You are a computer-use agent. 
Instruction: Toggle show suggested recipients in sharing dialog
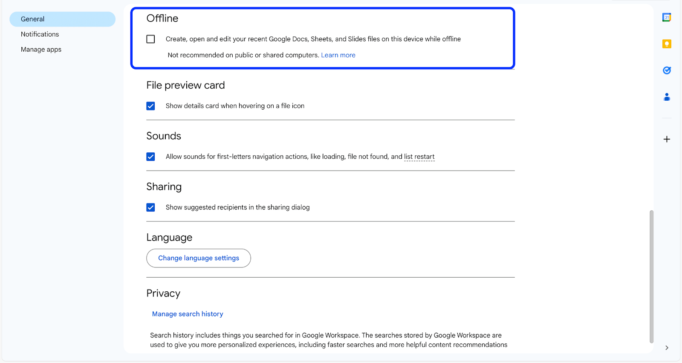[150, 207]
